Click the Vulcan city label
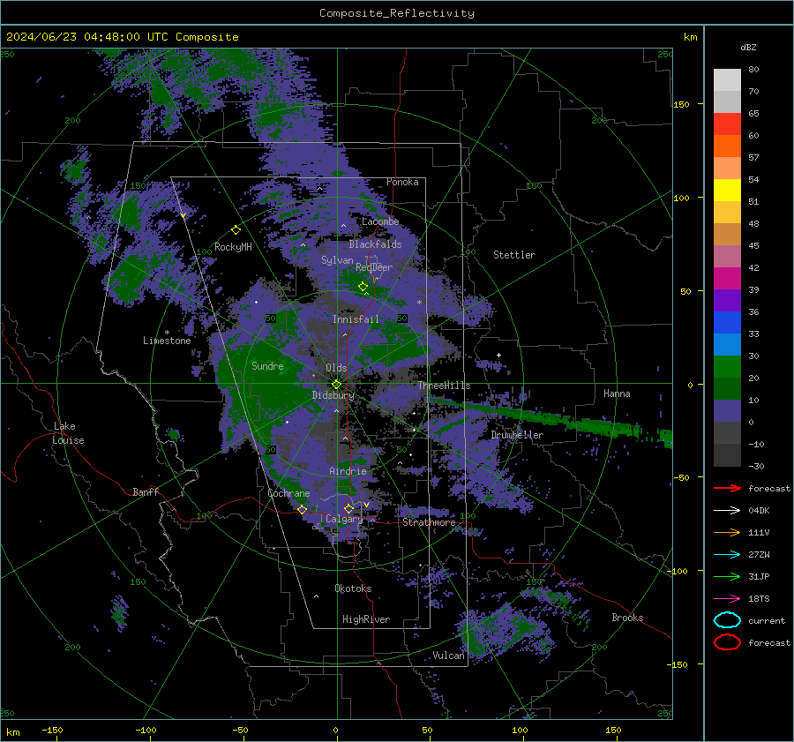The image size is (794, 742). coord(449,656)
